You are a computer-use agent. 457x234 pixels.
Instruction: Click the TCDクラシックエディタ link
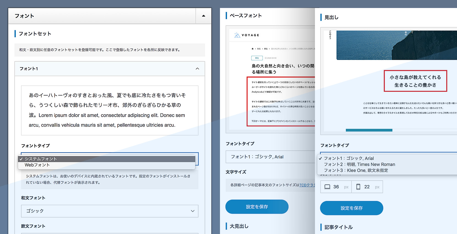coord(307,185)
